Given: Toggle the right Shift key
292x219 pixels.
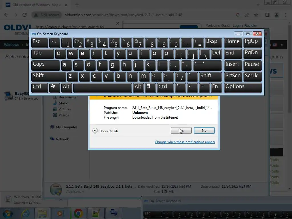Looking at the screenshot, I should (210, 77).
